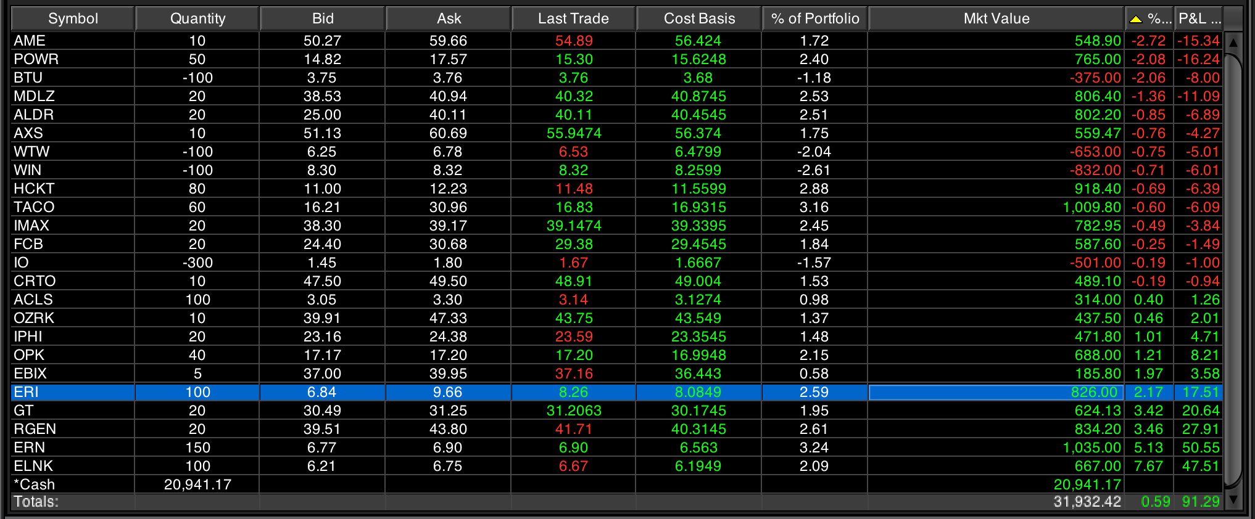Select the GT symbol cell

pos(73,411)
